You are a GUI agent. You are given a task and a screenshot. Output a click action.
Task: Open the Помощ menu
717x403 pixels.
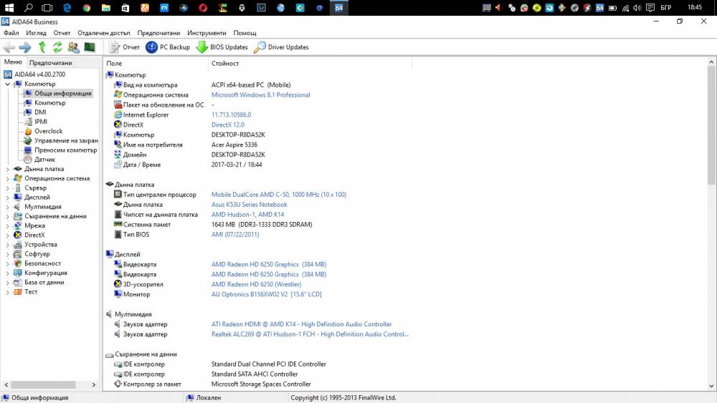coord(244,33)
